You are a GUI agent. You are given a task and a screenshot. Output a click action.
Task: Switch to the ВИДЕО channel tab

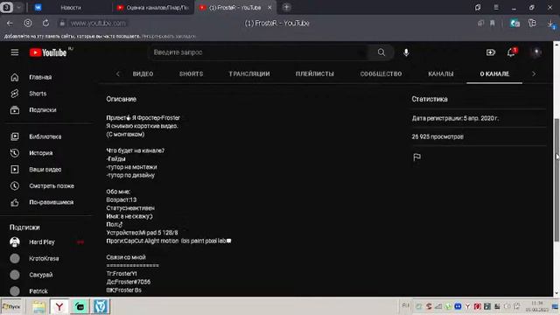click(143, 73)
